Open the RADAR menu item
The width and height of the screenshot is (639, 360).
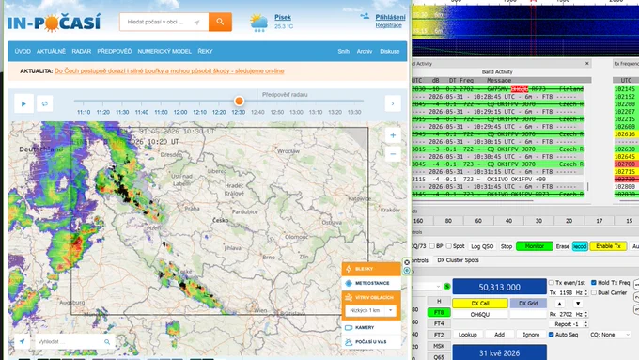pyautogui.click(x=82, y=52)
